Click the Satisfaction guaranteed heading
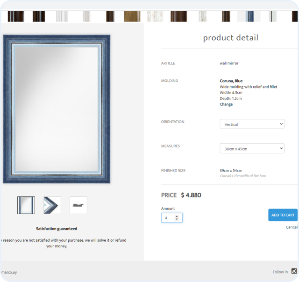The height and width of the screenshot is (282, 299). 57,229
